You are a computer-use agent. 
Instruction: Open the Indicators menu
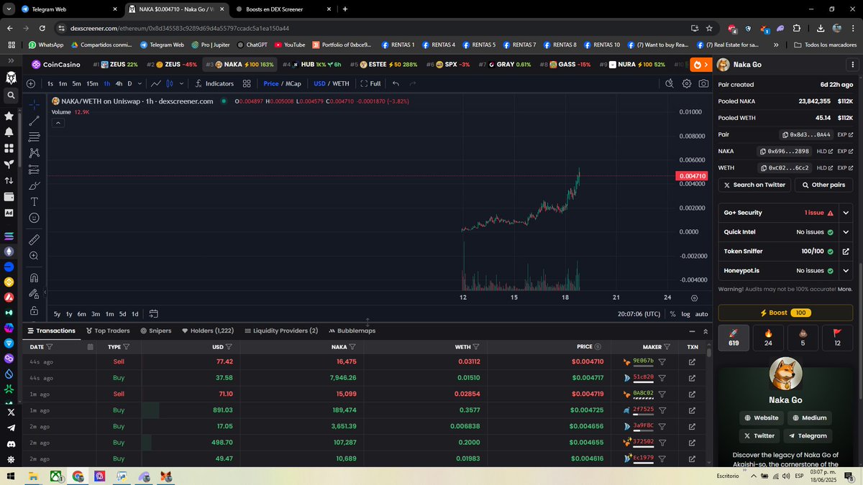214,83
